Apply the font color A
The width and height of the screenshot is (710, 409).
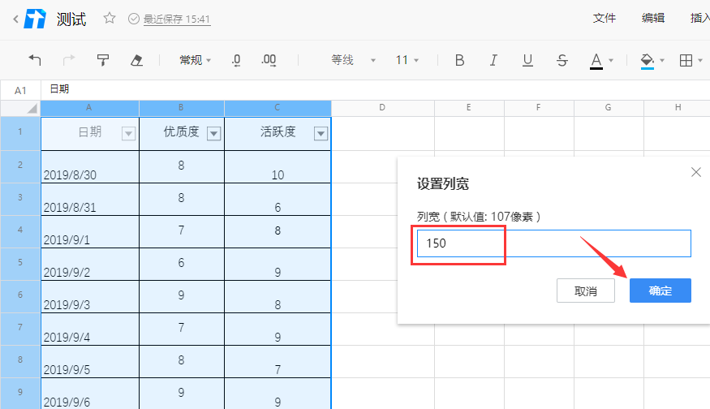click(596, 61)
